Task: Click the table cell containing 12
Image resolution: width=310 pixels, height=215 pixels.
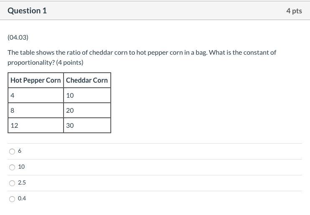Action: (x=36, y=126)
